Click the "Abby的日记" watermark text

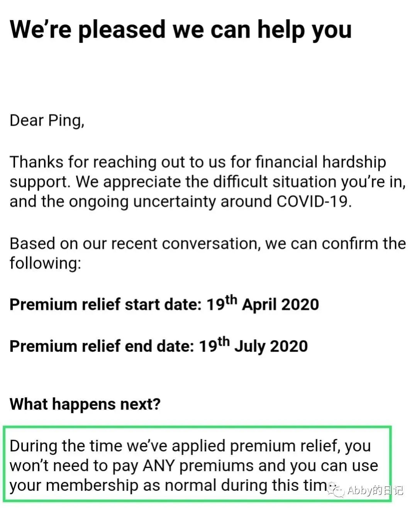coord(375,490)
